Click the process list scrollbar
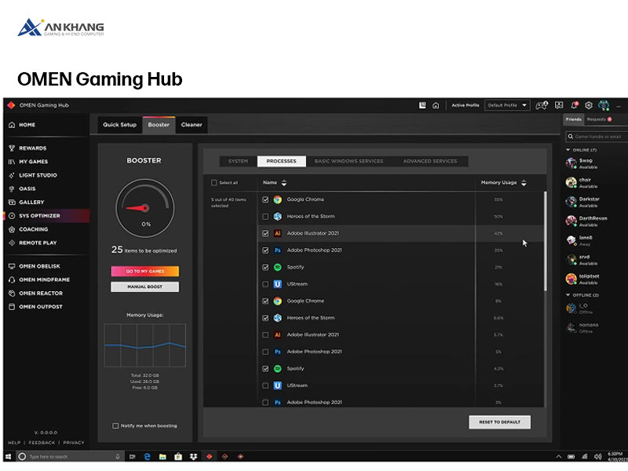The height and width of the screenshot is (471, 628). point(545,241)
